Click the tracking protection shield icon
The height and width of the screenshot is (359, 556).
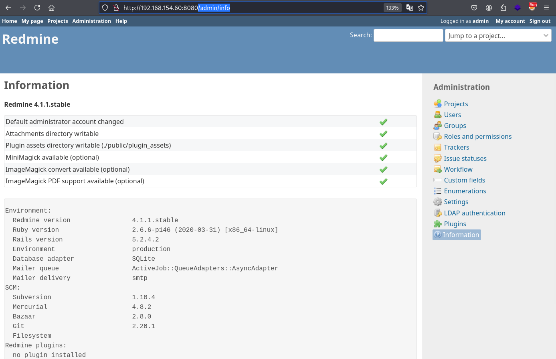(x=105, y=8)
